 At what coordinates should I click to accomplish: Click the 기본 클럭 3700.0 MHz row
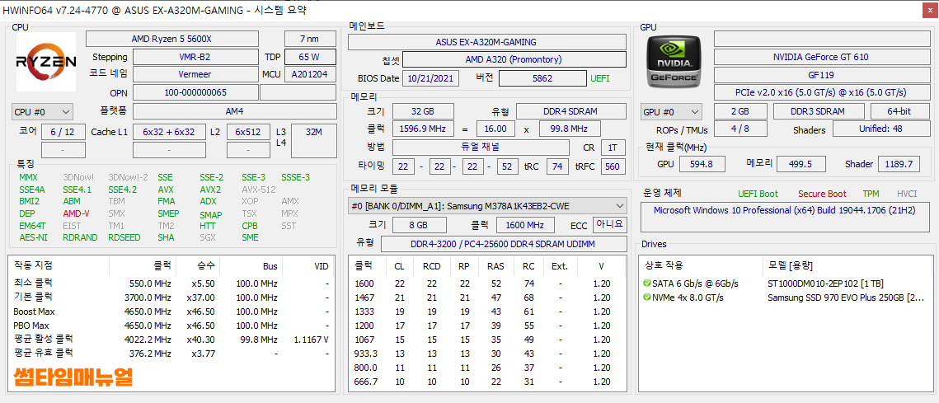[171, 298]
